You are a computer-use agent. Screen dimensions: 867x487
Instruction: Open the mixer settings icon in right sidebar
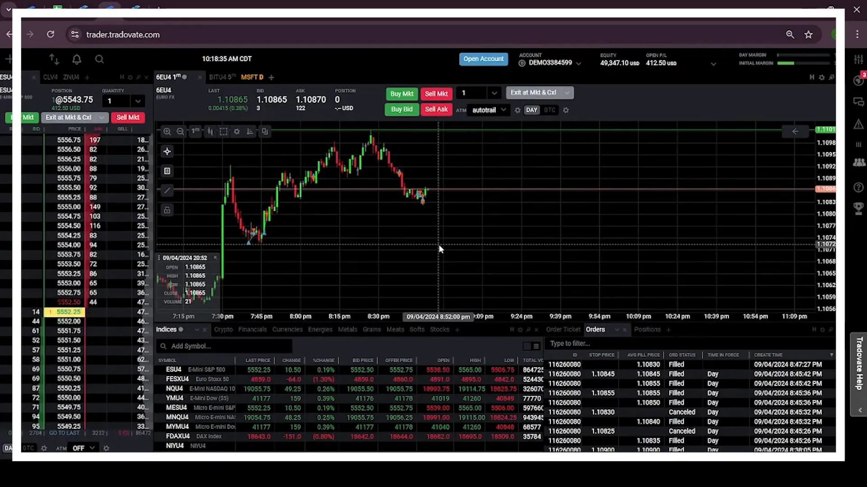[x=858, y=59]
